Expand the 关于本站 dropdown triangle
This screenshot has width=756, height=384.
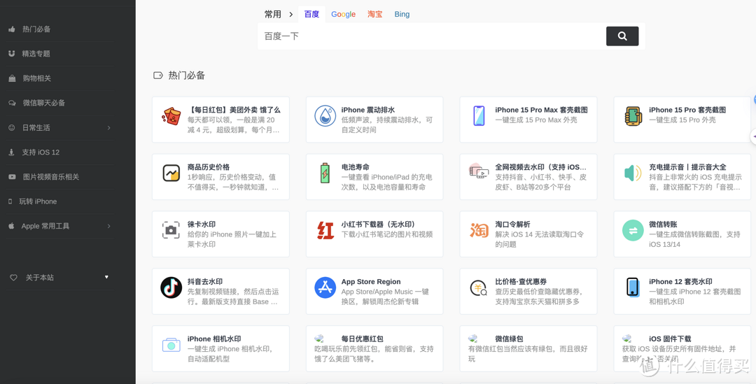pos(106,277)
